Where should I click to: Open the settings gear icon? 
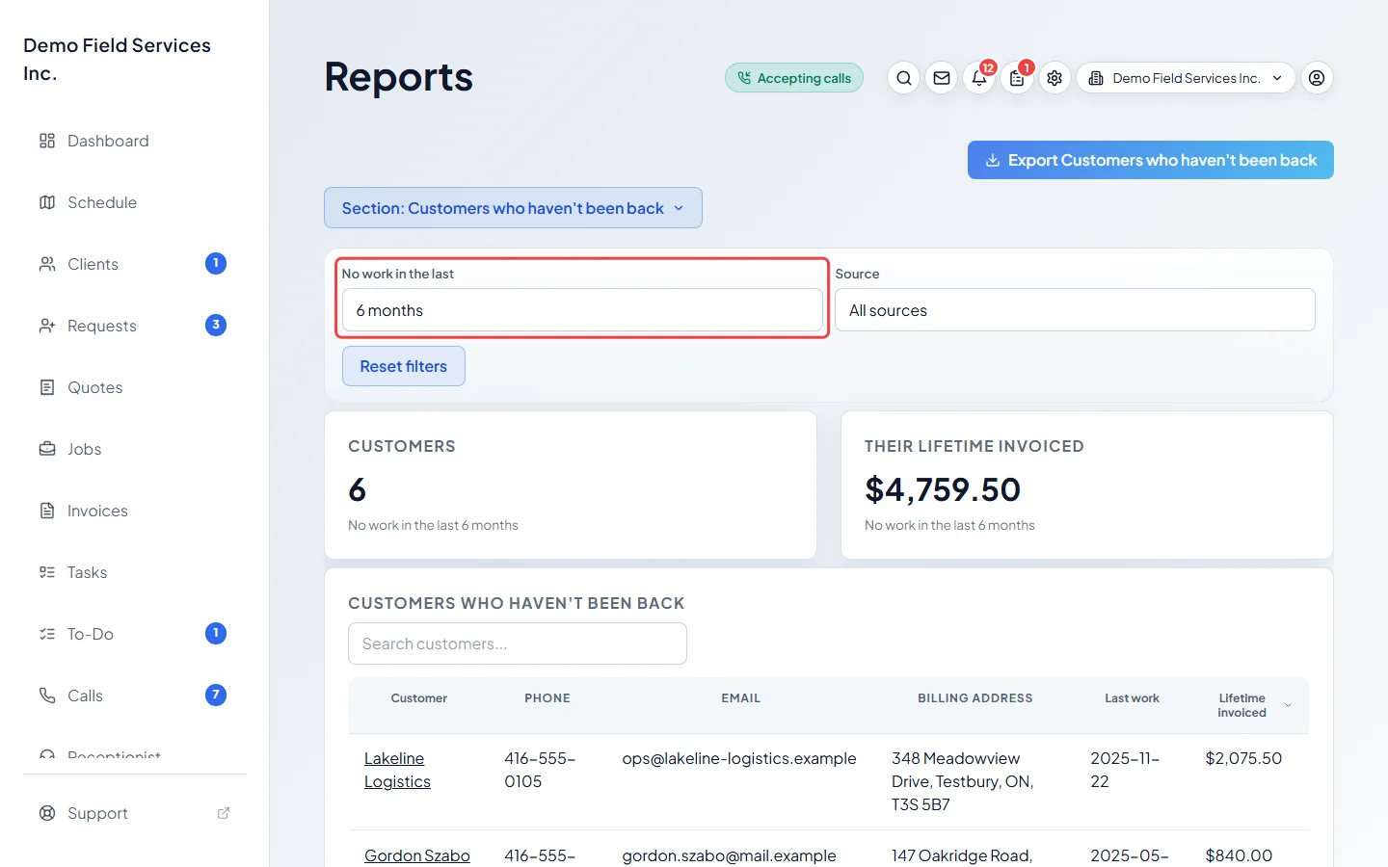[1054, 78]
